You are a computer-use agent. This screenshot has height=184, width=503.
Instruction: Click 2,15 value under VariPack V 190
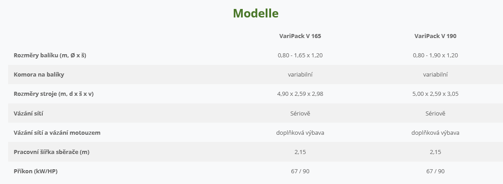(x=435, y=152)
